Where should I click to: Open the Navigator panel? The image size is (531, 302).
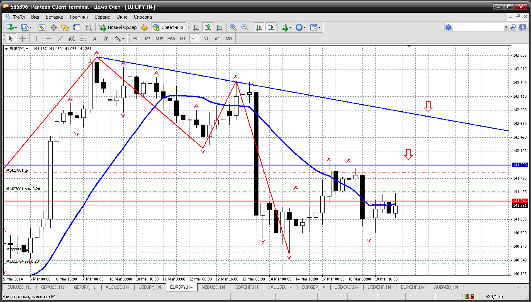pos(65,27)
